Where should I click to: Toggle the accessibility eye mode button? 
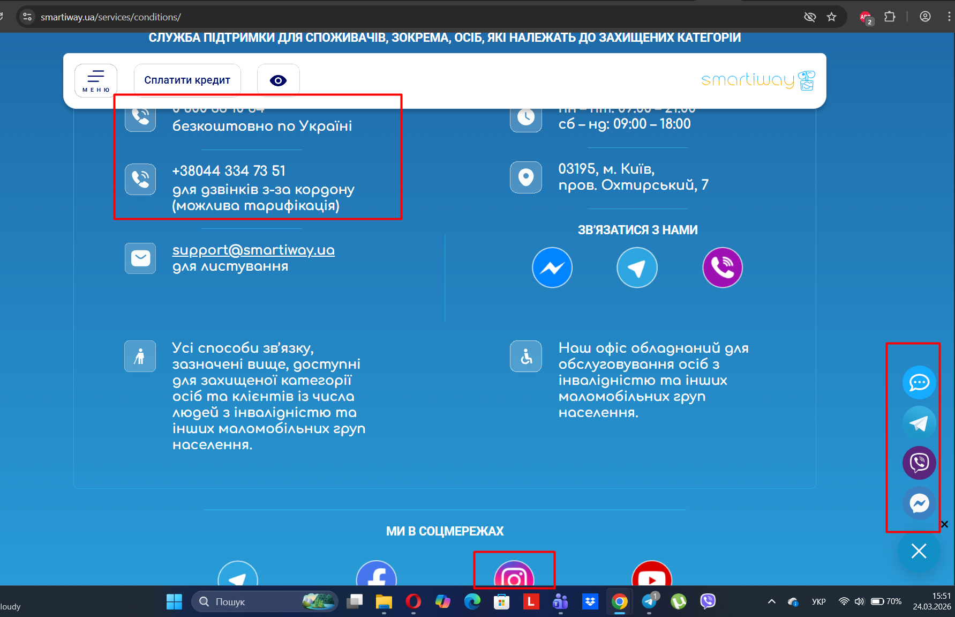coord(278,80)
